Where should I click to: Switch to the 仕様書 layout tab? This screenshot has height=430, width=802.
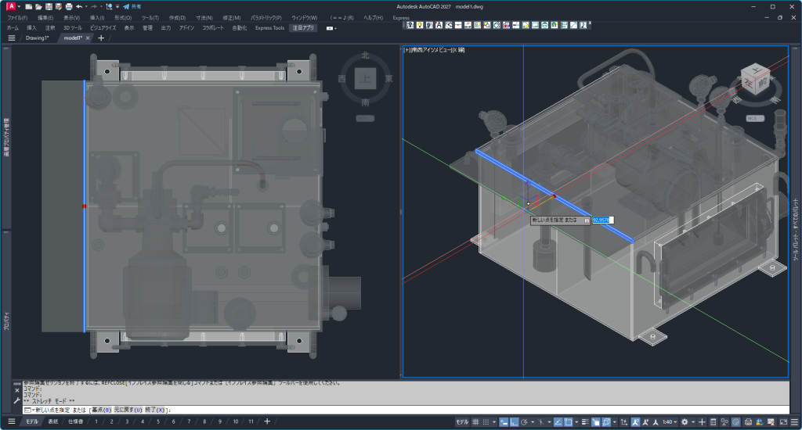[75, 421]
